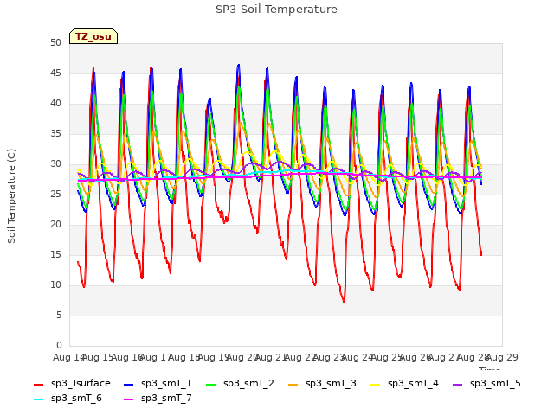Click the 10 y-axis tick label
Viewport: 554px width, 415px height.
(x=55, y=285)
